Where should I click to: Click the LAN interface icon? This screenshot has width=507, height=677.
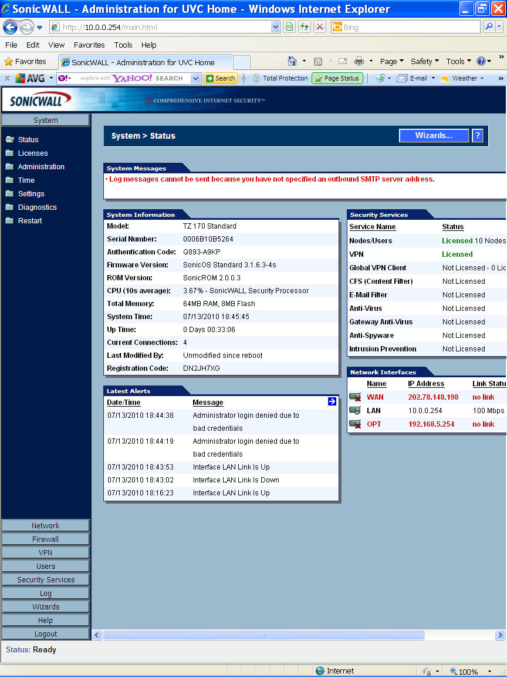click(x=355, y=410)
